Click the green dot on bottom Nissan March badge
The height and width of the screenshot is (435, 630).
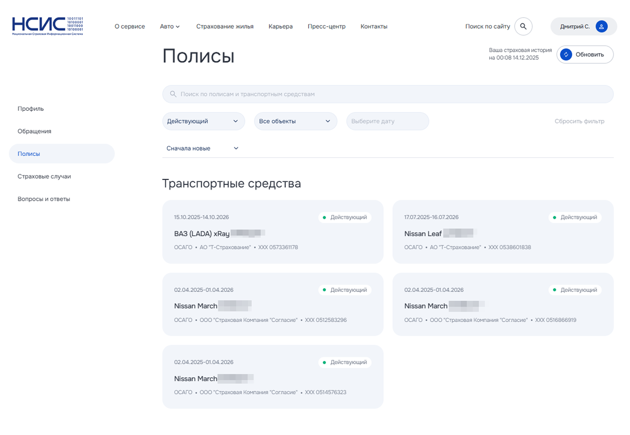325,362
